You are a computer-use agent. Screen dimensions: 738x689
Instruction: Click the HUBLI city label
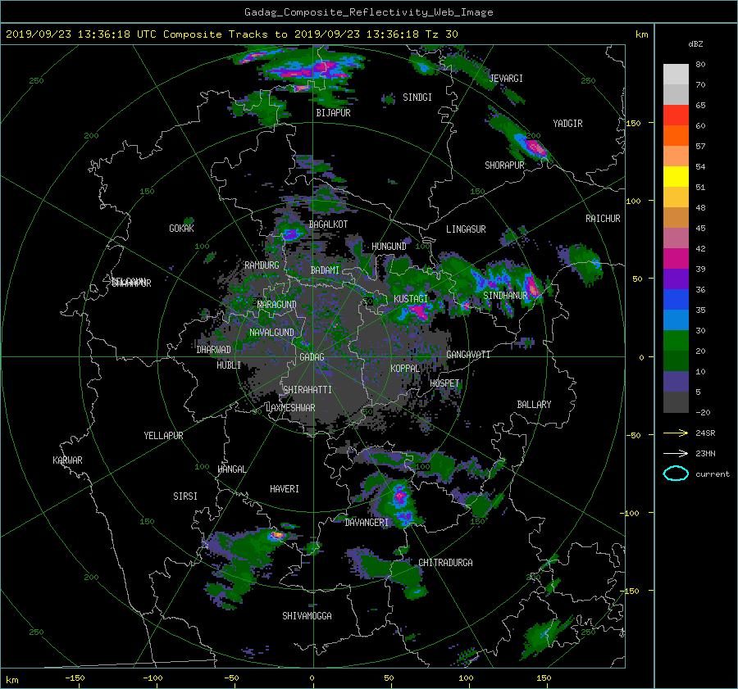tap(229, 365)
